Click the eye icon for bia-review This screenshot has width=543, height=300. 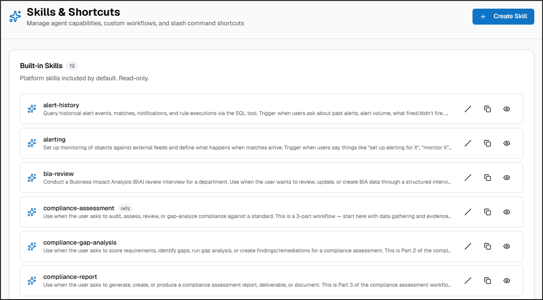pyautogui.click(x=507, y=178)
